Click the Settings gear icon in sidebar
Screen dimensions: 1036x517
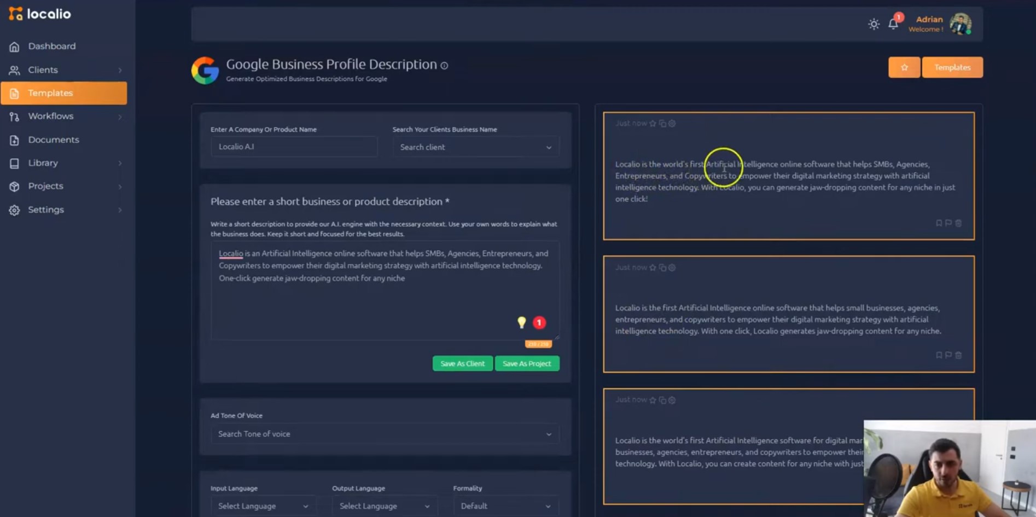(15, 210)
